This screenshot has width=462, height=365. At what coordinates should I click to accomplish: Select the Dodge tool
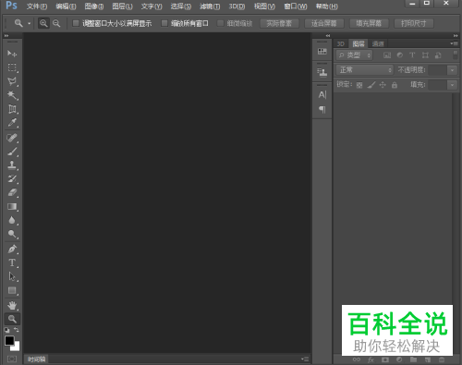(12, 234)
